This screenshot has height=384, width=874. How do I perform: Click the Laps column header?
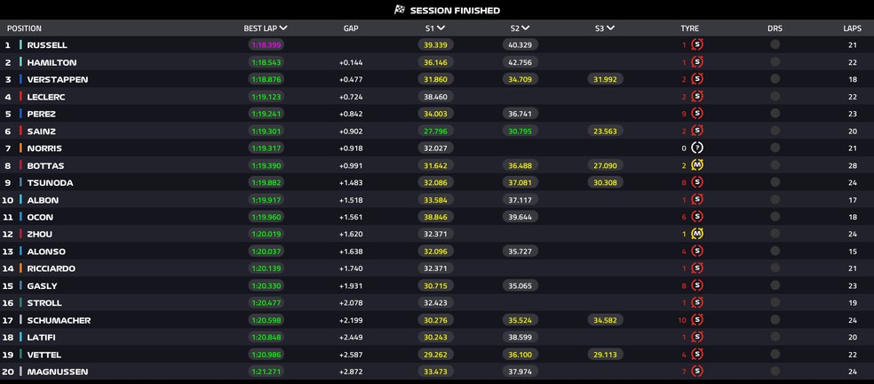[853, 28]
